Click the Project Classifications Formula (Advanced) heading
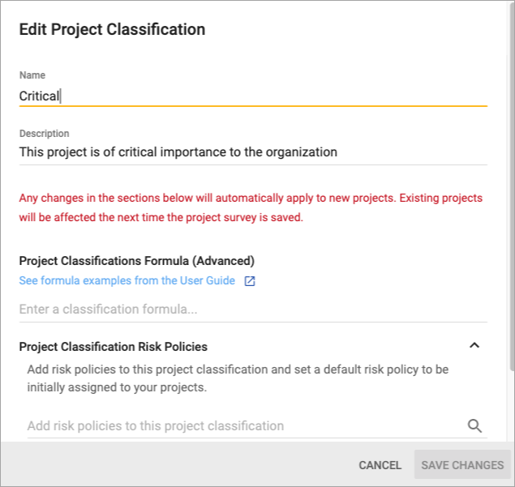The height and width of the screenshot is (487, 515). [x=136, y=261]
